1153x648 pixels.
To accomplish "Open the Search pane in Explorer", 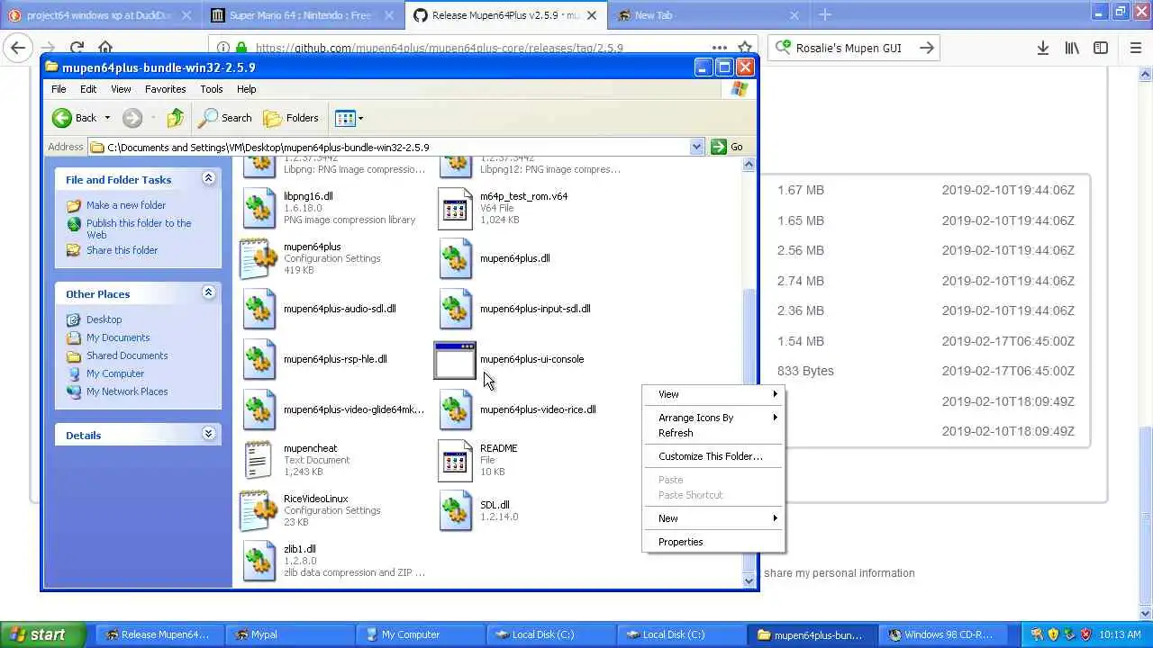I will [225, 118].
